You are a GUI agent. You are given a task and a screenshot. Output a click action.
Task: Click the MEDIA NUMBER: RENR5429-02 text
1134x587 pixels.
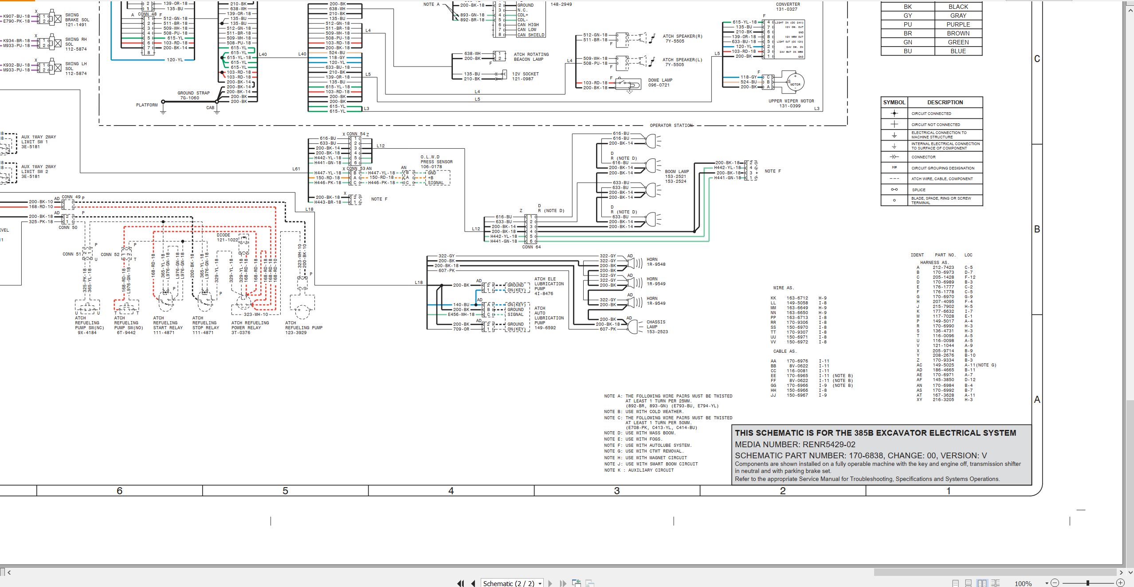point(795,445)
